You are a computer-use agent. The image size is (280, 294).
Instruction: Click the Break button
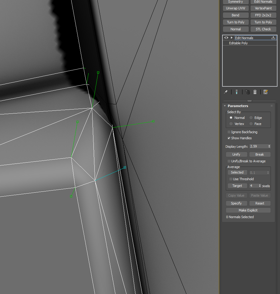260,154
